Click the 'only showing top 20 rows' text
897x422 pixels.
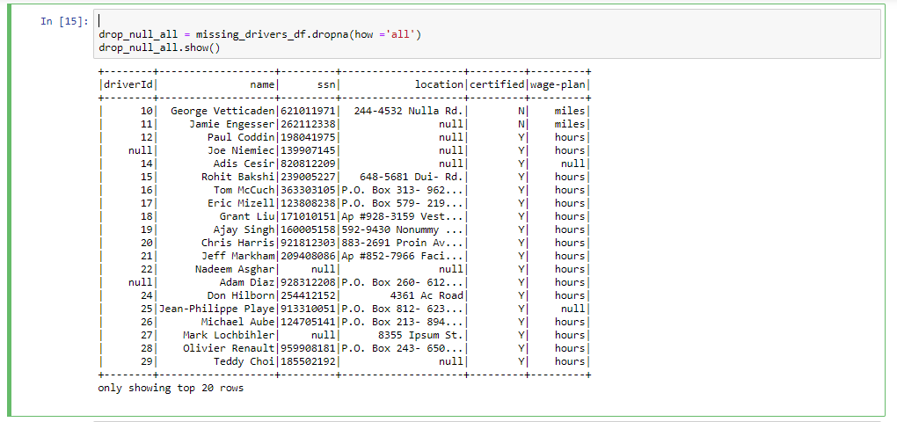(171, 388)
